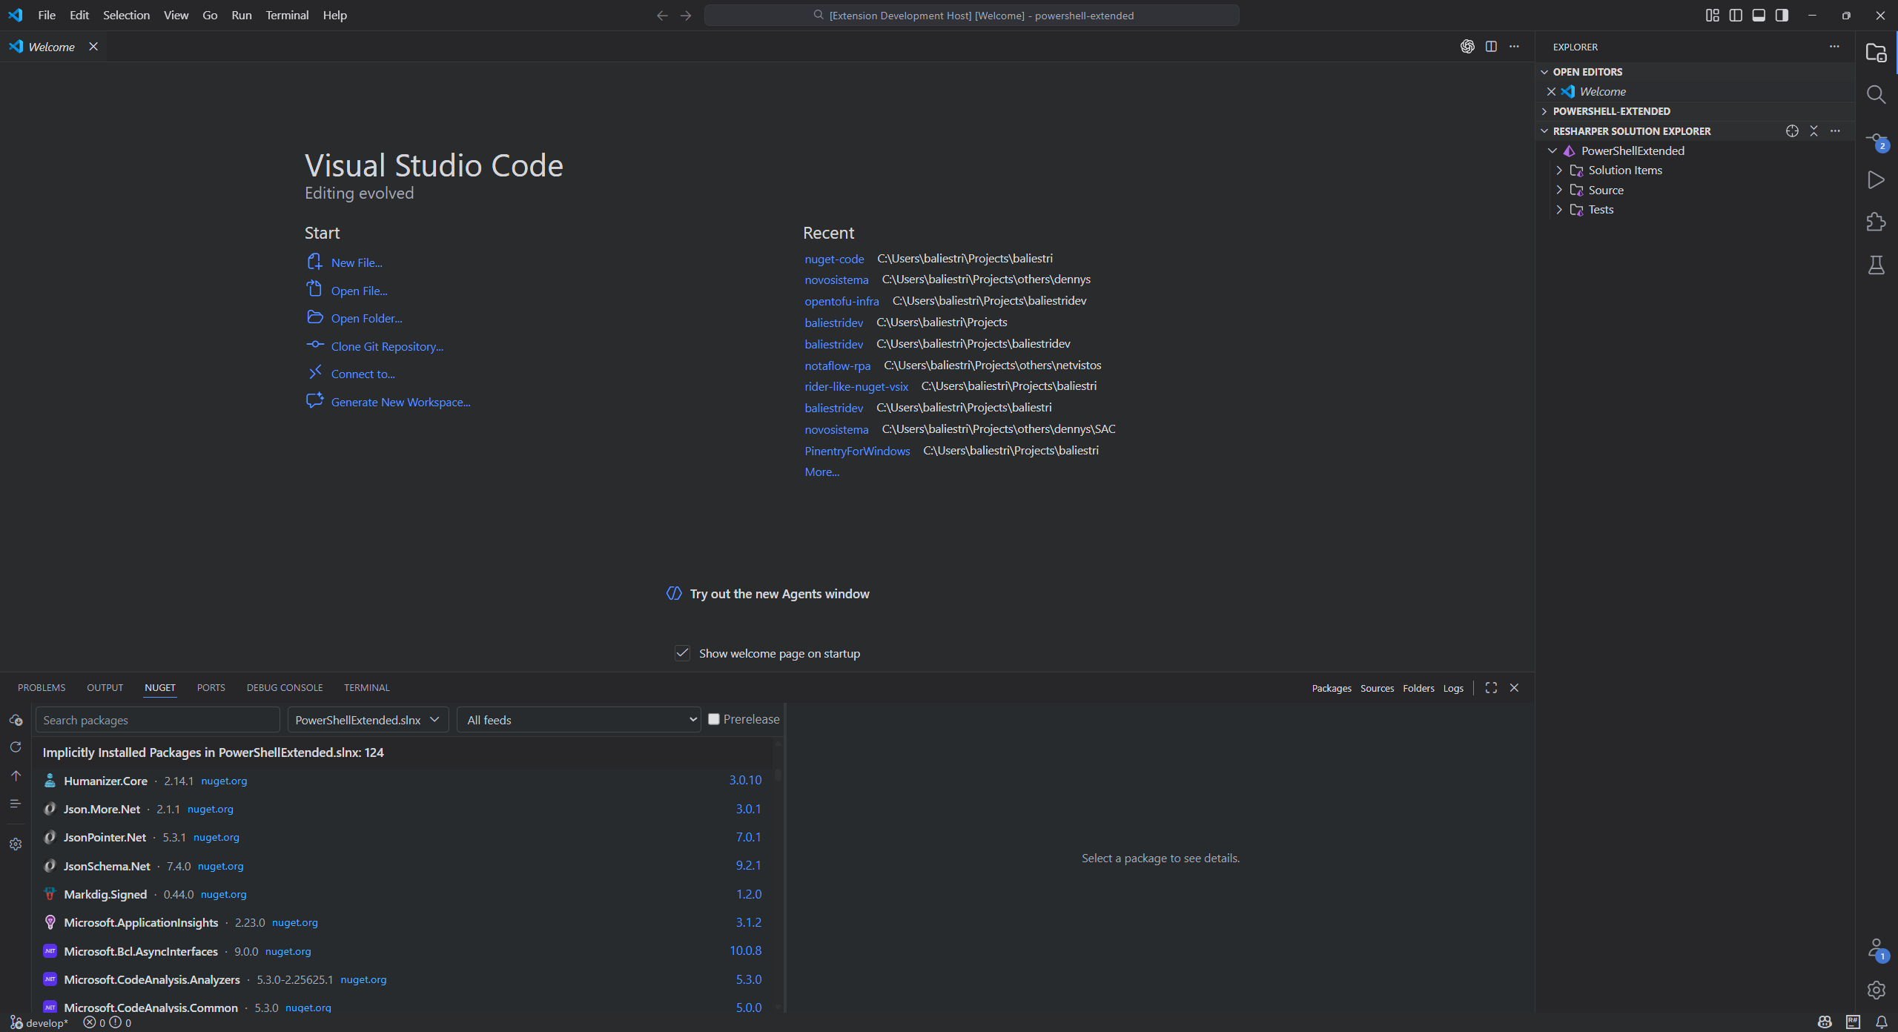The image size is (1898, 1032).
Task: Open the Logs view in NuGet panel
Action: point(1453,688)
